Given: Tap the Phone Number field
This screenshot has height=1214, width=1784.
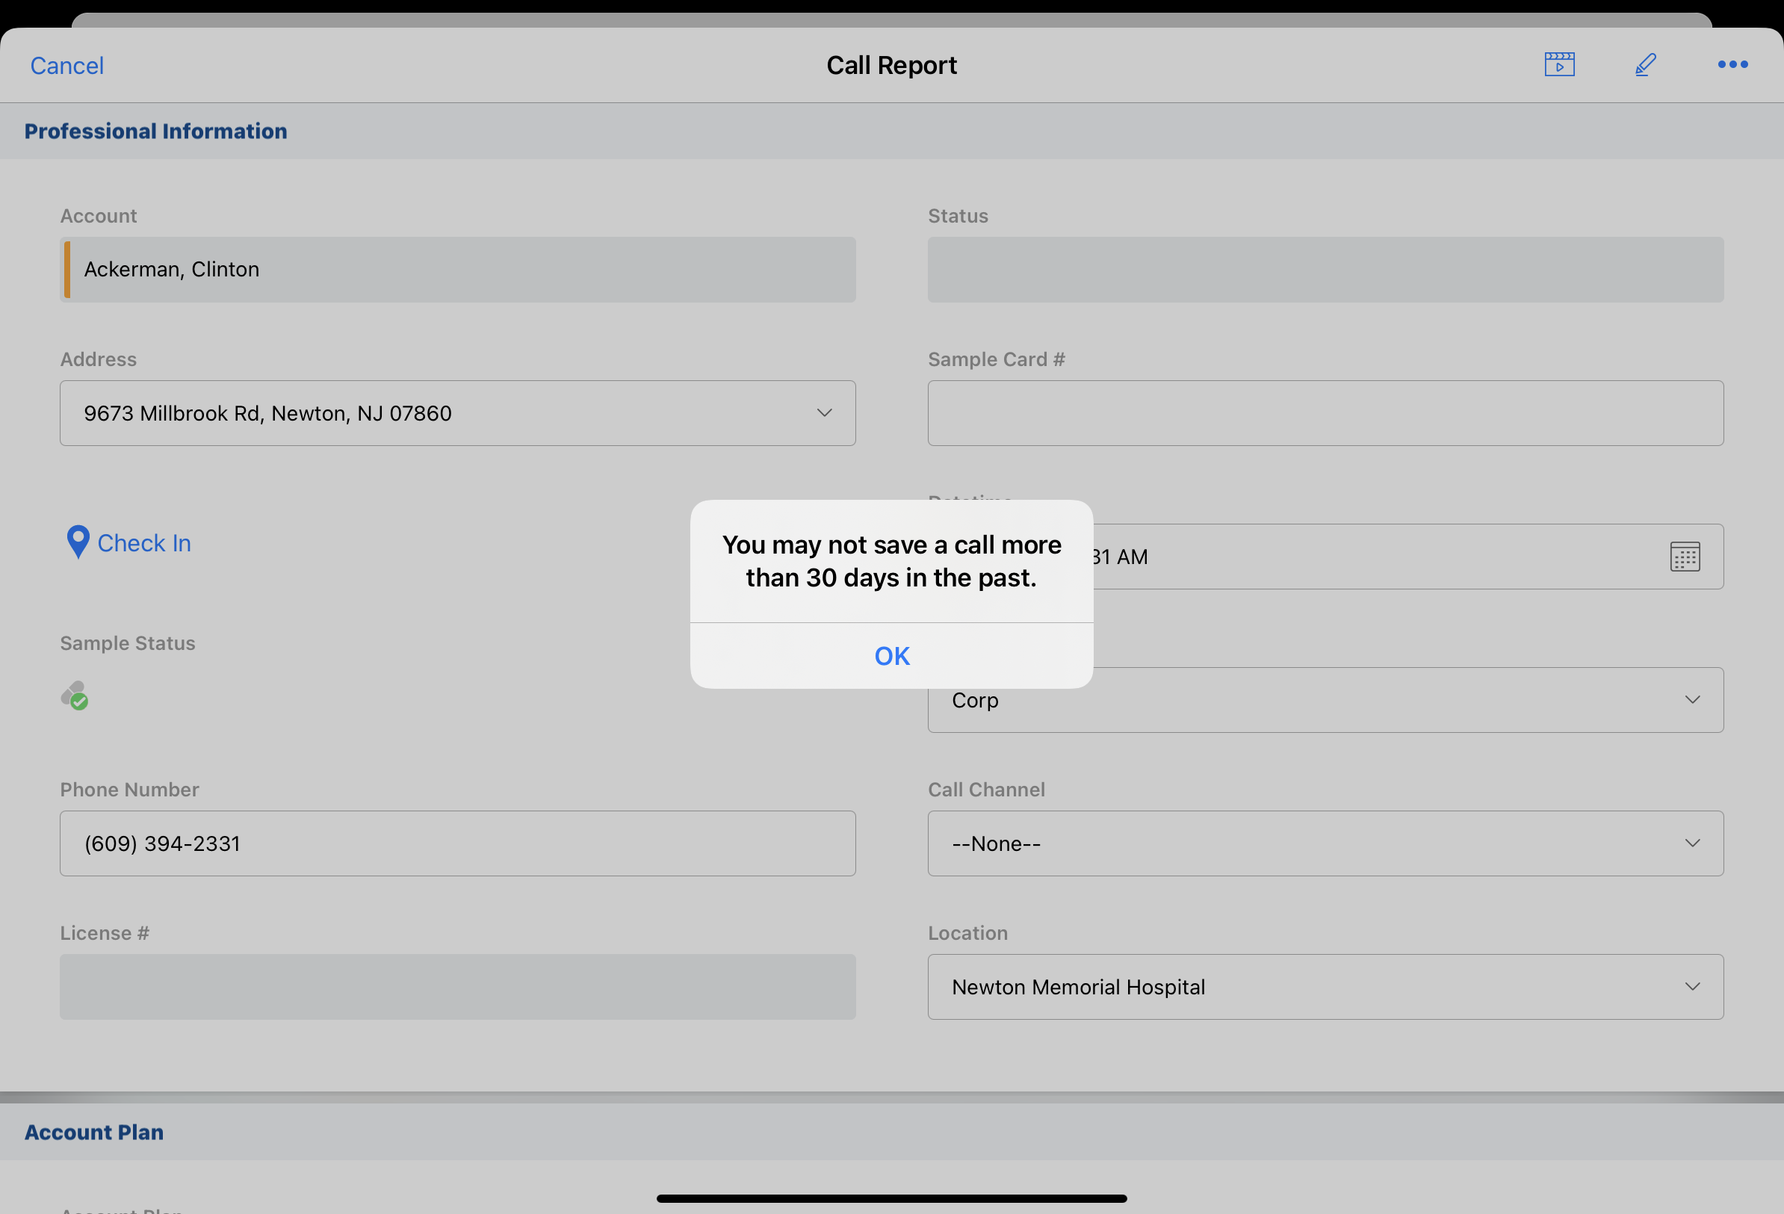Looking at the screenshot, I should 457,843.
